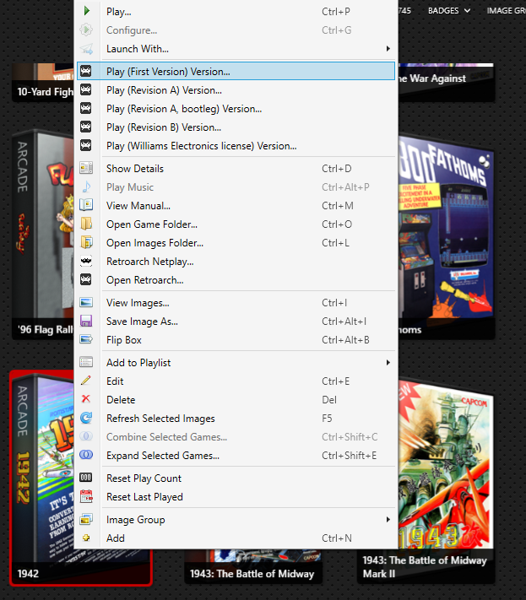Click the Reset Play Count counter icon
This screenshot has width=526, height=600.
coord(86,478)
